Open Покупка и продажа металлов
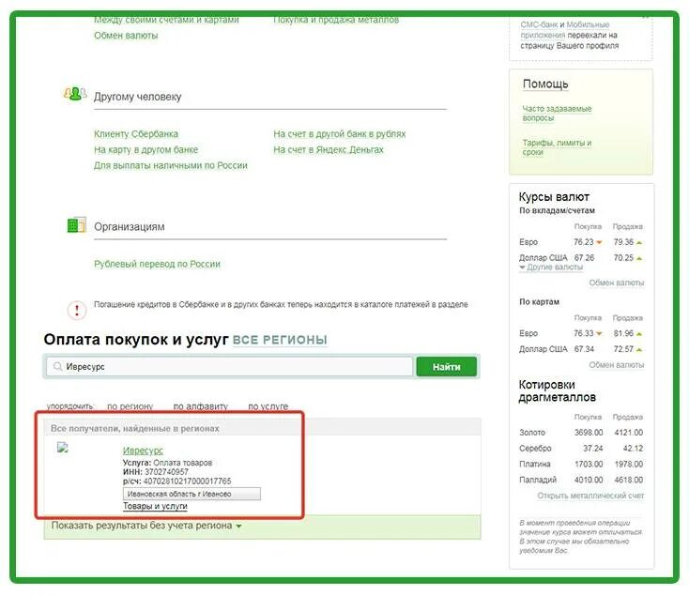Screen dimensions: 689x596 [336, 20]
